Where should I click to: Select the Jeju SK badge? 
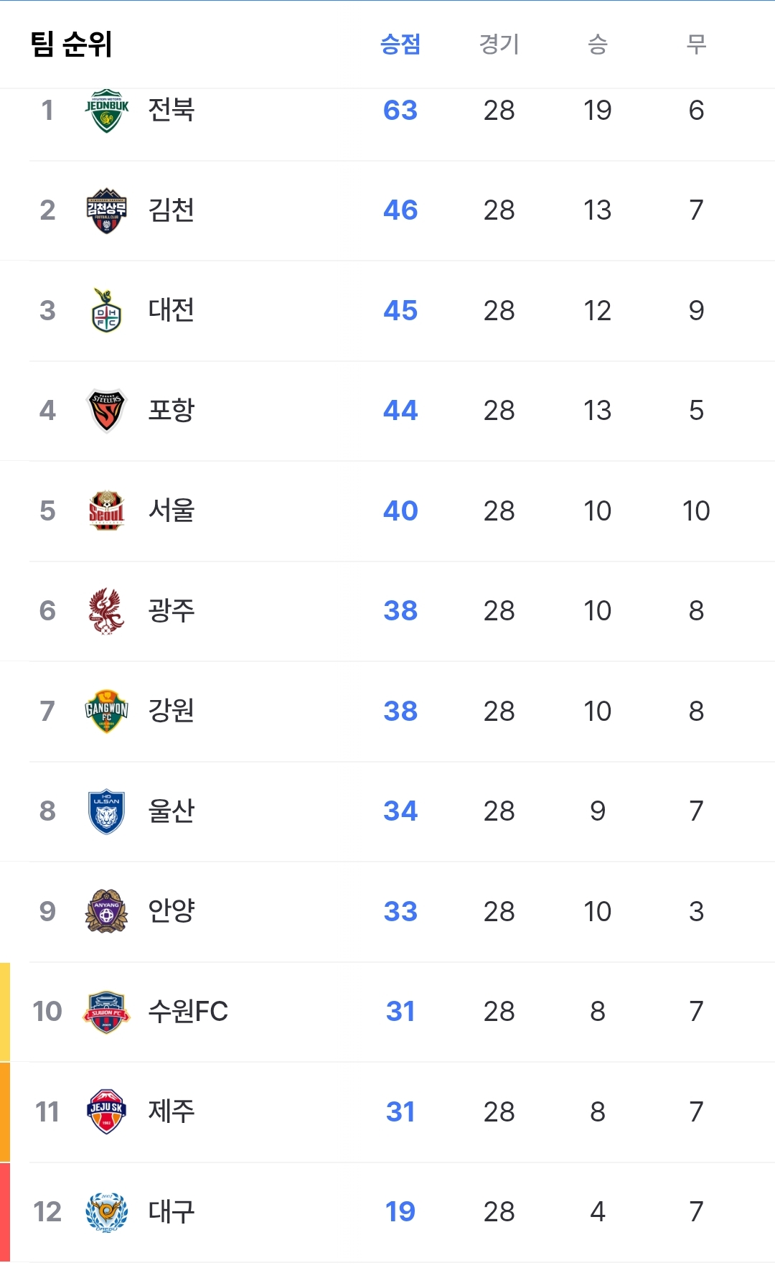tap(106, 1111)
